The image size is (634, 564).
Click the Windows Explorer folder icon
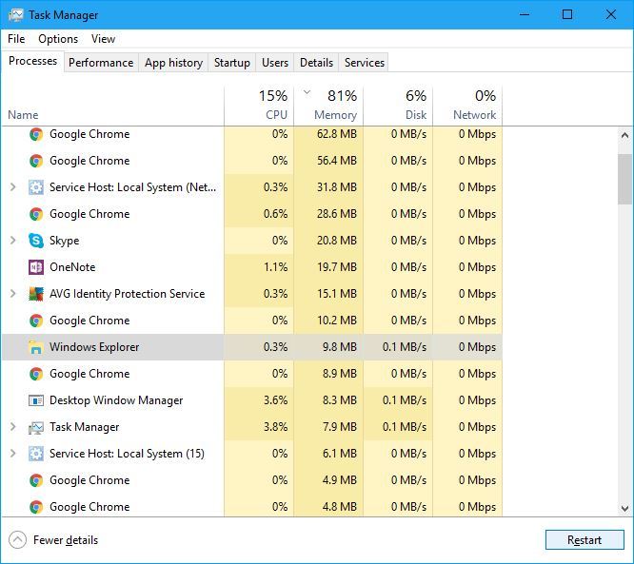pyautogui.click(x=36, y=347)
